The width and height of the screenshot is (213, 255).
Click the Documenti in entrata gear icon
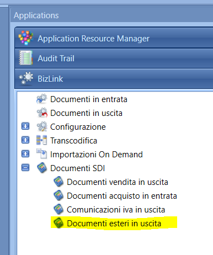click(42, 99)
